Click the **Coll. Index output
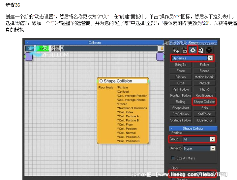Image resolution: width=237 pixels, height=180 pixels. pyautogui.click(x=125, y=112)
